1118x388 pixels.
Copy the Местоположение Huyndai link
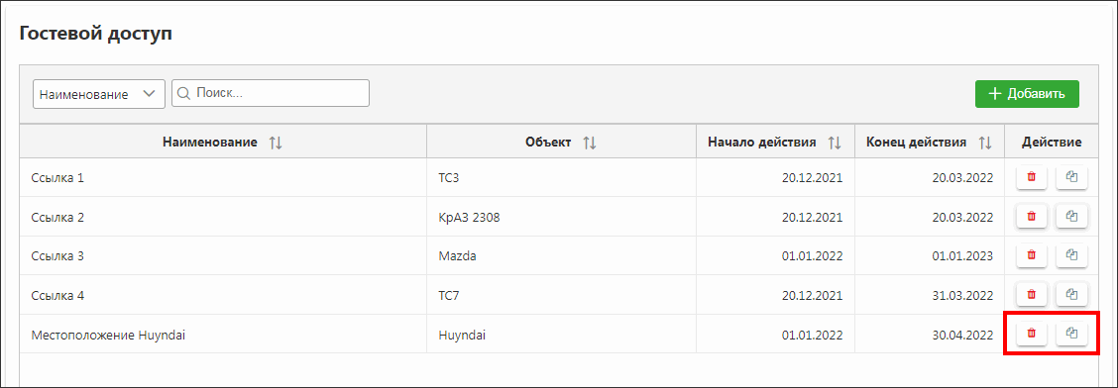click(x=1071, y=334)
